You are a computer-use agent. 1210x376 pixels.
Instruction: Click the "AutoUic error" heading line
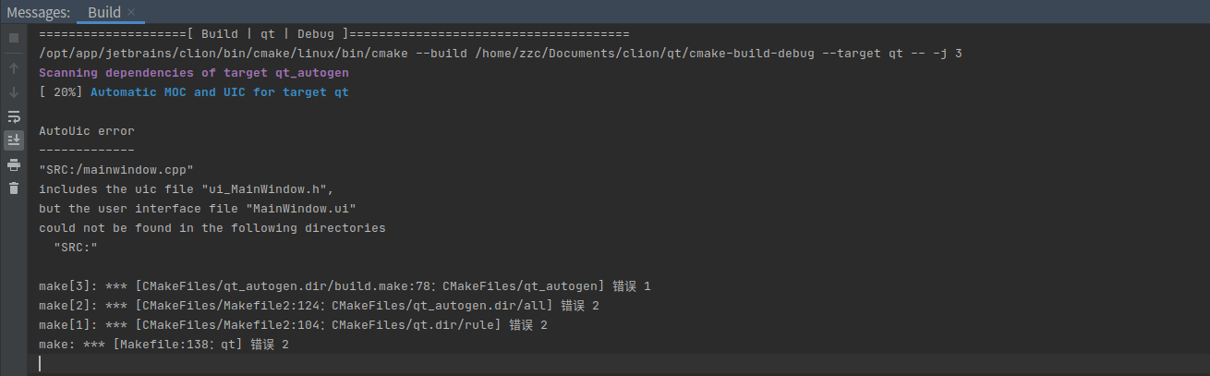pos(87,131)
